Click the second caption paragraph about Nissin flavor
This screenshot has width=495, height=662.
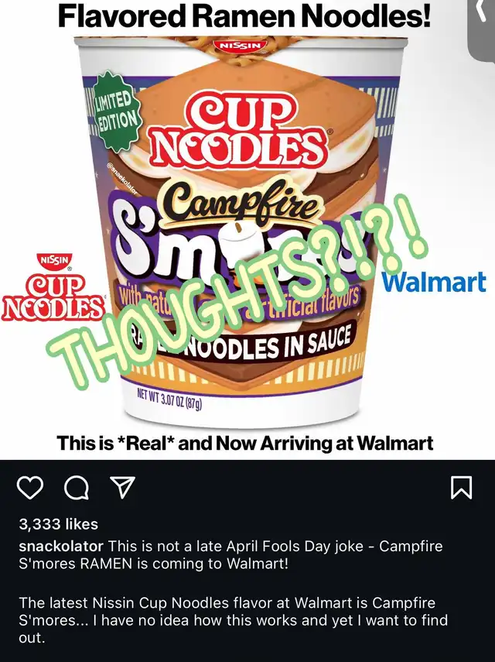point(233,620)
